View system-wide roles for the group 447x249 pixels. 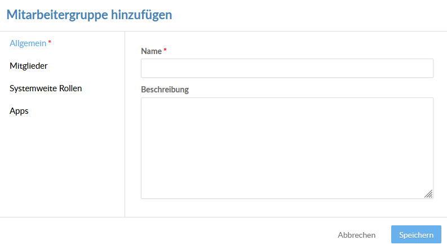coord(46,88)
